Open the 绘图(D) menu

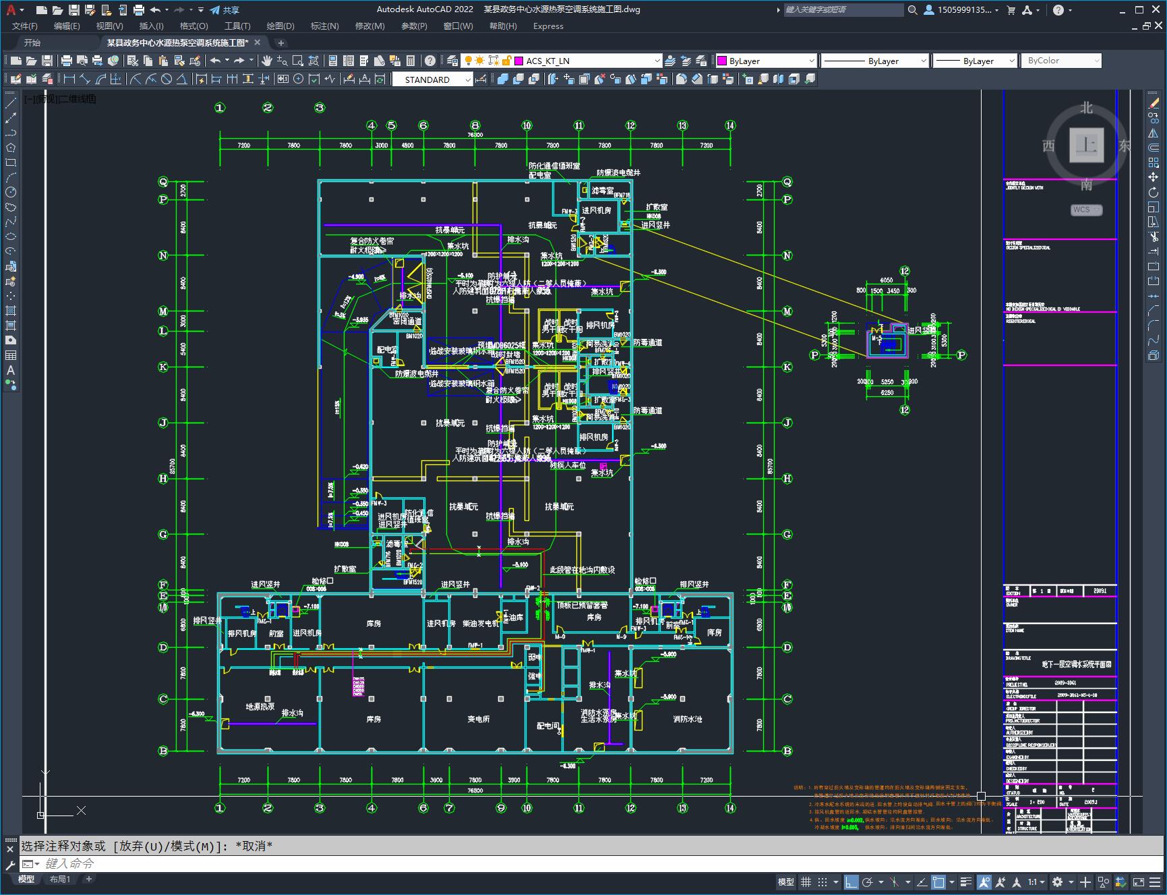point(280,26)
